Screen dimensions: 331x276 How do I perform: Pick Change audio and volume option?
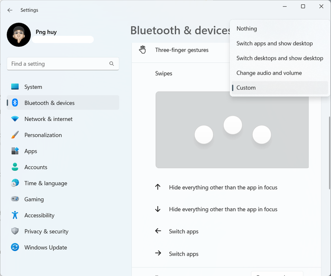[x=280, y=73]
